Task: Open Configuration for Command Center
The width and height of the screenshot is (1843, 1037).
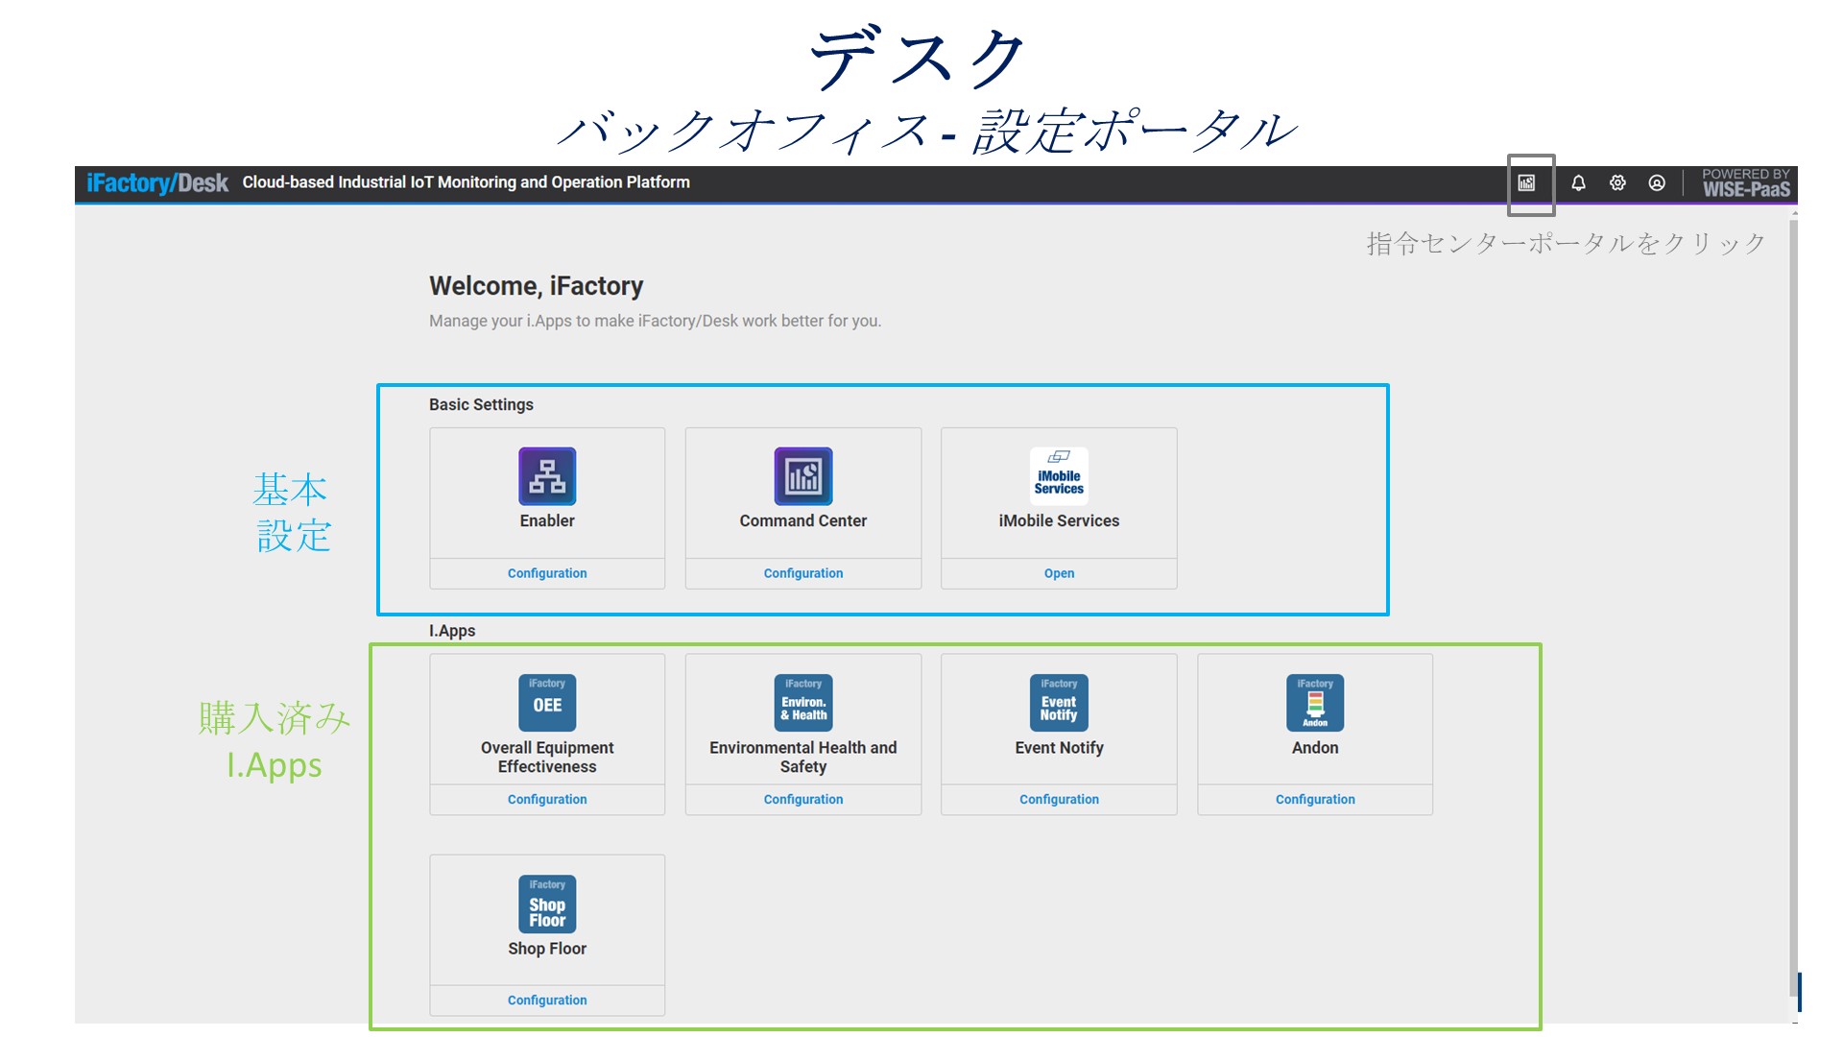Action: click(x=803, y=573)
